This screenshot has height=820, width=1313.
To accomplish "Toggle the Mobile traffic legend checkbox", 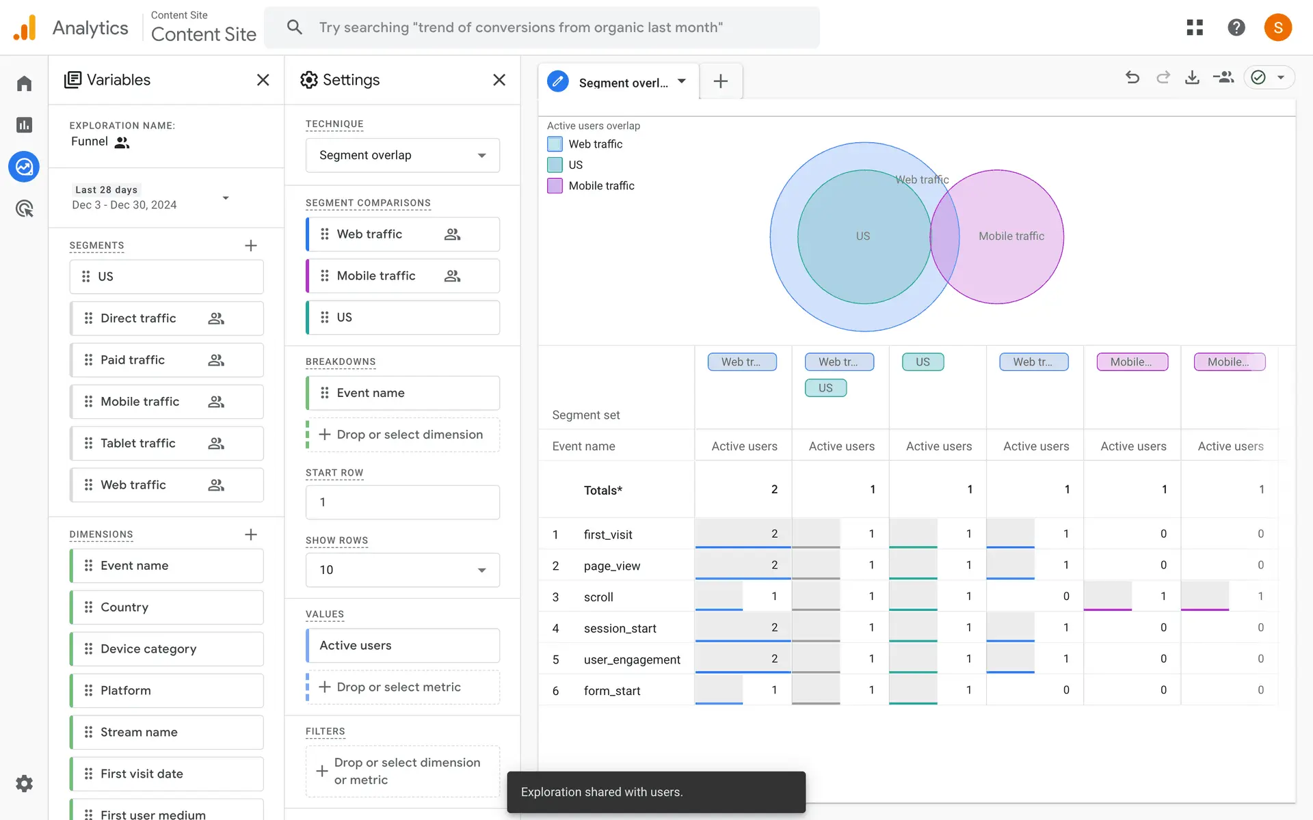I will 555,186.
